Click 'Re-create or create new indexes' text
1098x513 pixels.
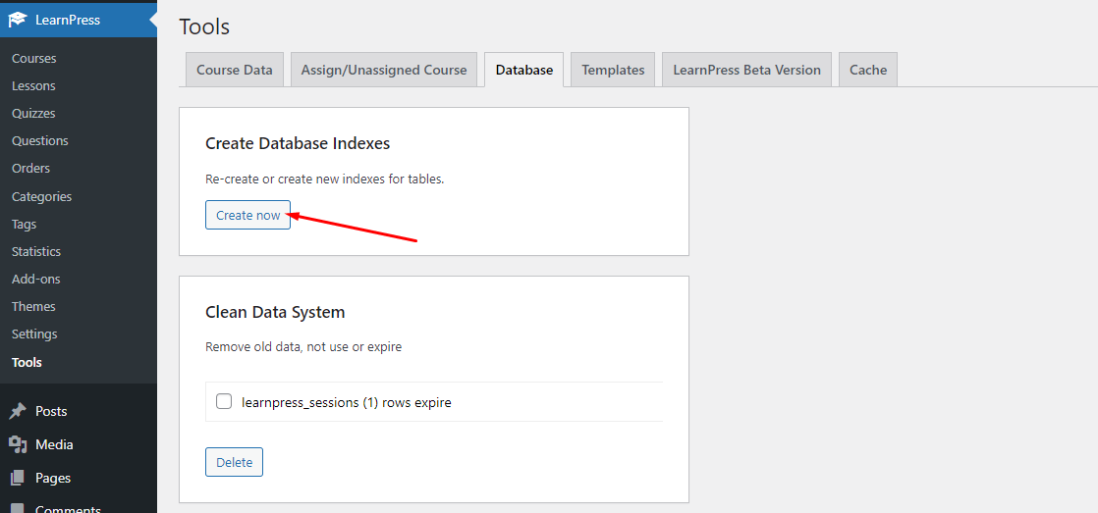pos(325,179)
